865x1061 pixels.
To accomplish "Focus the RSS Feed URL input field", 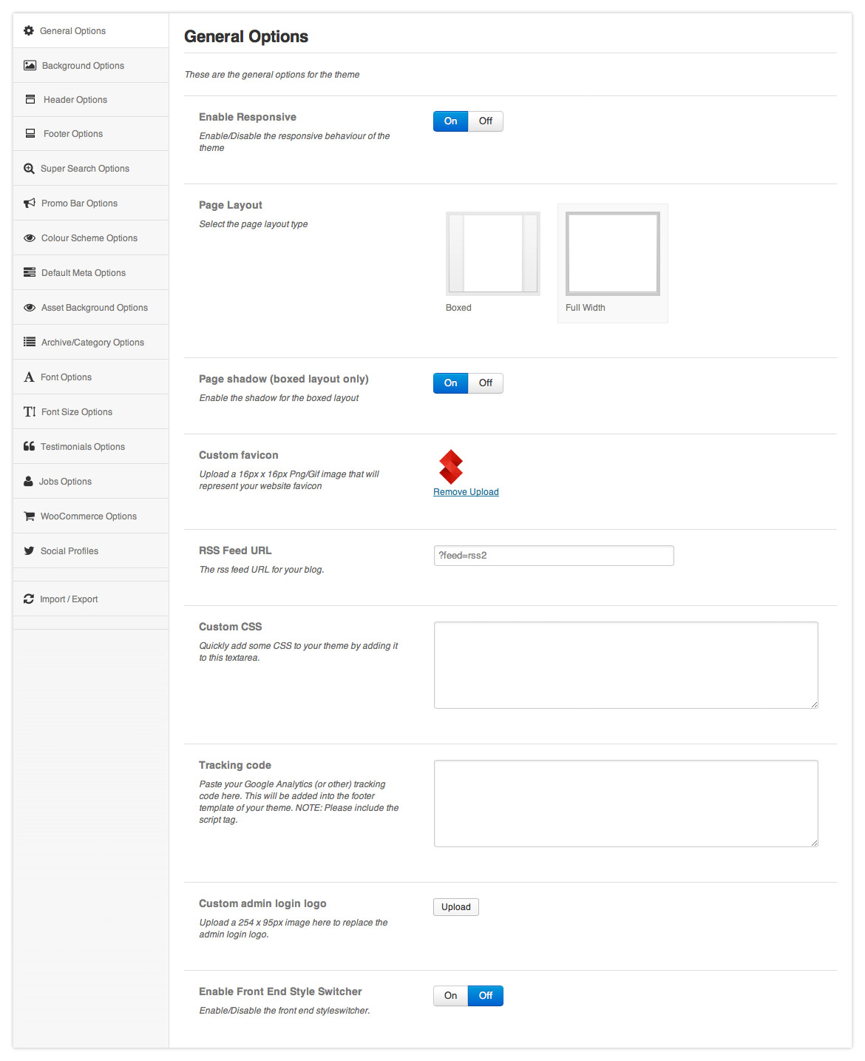I will [x=553, y=556].
